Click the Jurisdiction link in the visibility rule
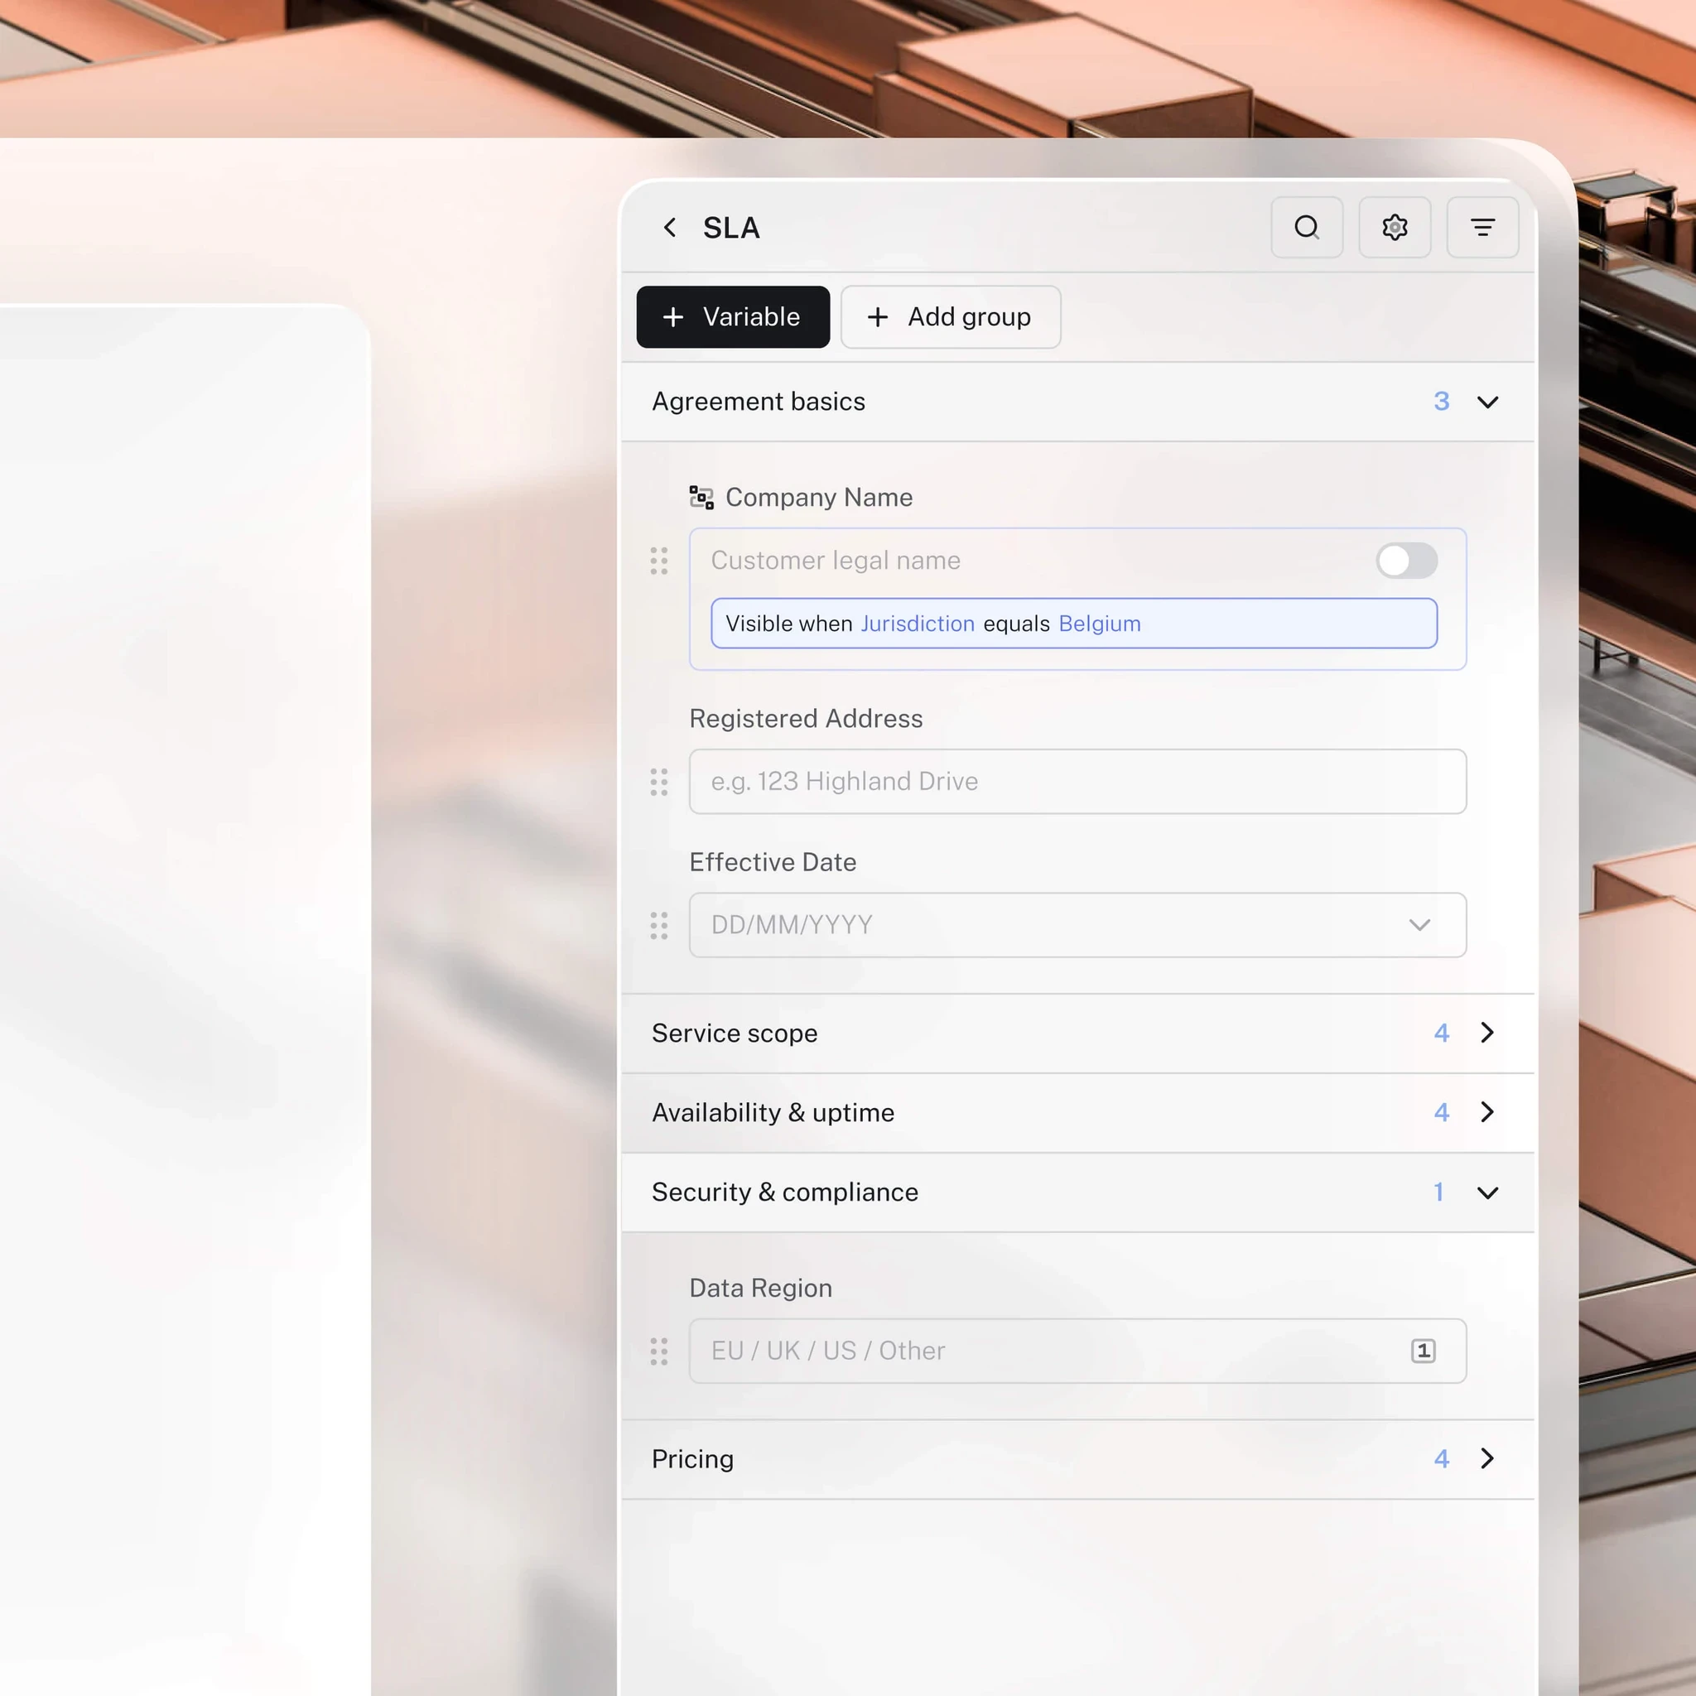Viewport: 1696px width, 1696px height. [918, 624]
